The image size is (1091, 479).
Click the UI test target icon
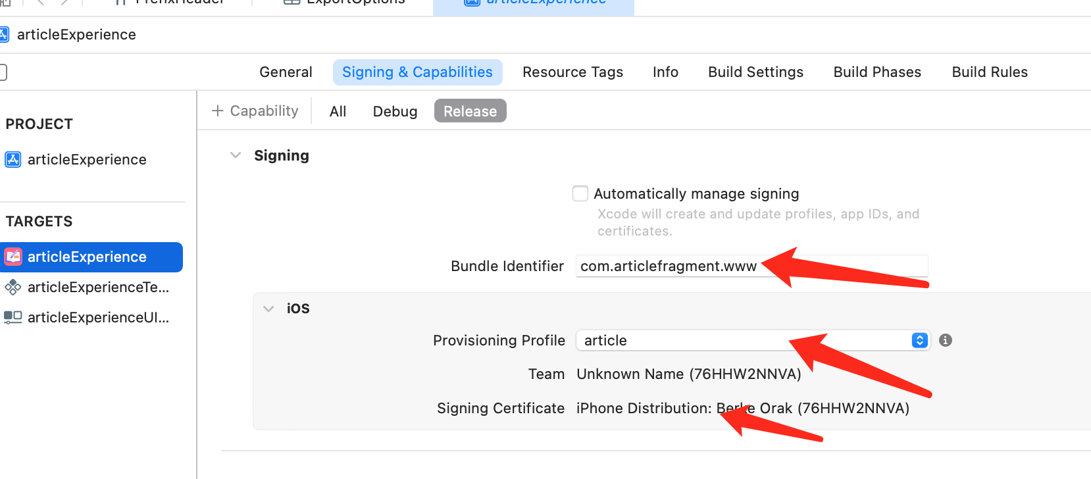[13, 317]
